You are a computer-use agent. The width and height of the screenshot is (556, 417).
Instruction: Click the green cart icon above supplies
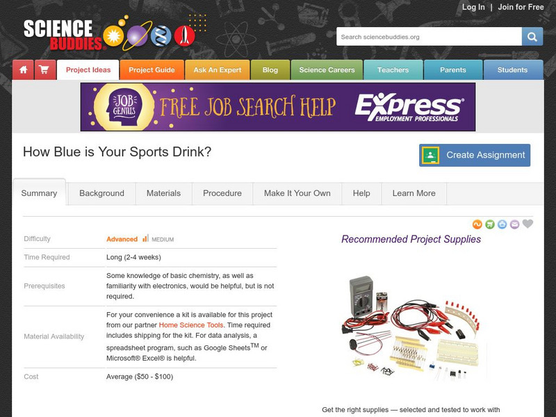coord(490,224)
